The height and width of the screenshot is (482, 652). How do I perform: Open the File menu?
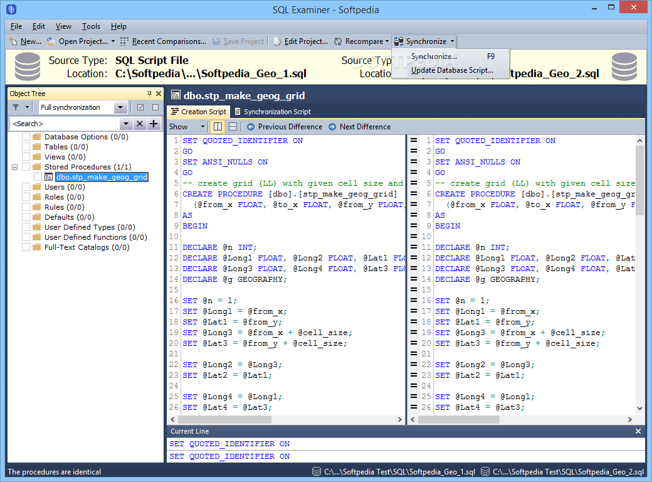pos(16,26)
